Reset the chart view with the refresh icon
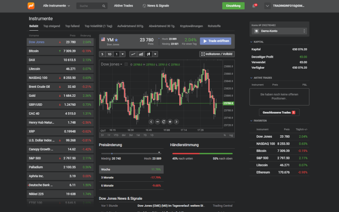Viewport: 339px width, 212px height. tap(164, 122)
